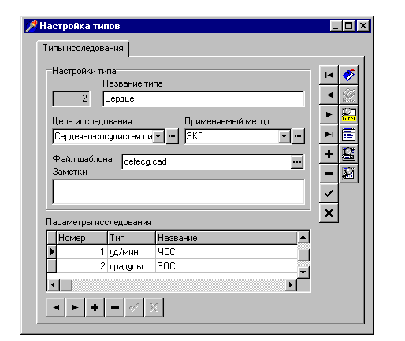
Task: Open the yellow Filter icon button
Action: pyautogui.click(x=348, y=114)
